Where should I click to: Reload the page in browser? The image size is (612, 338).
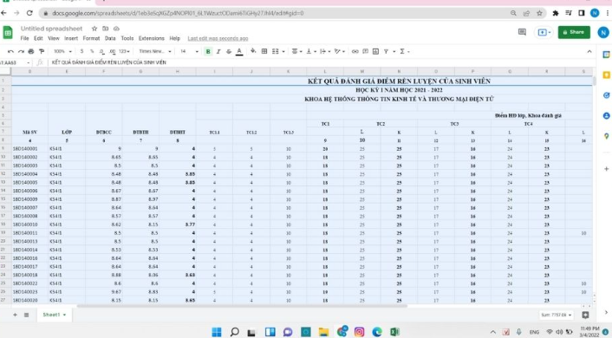29,13
